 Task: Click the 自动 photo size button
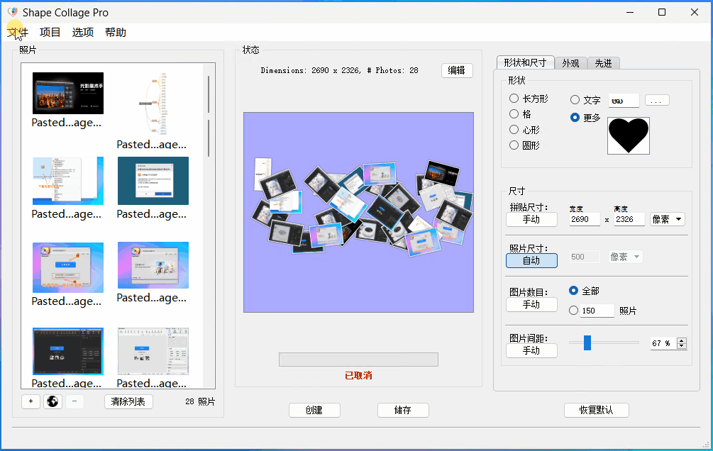[x=531, y=260]
